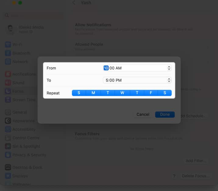Click the Appearance icon in sidebar
This screenshot has height=191, width=218.
[8, 121]
